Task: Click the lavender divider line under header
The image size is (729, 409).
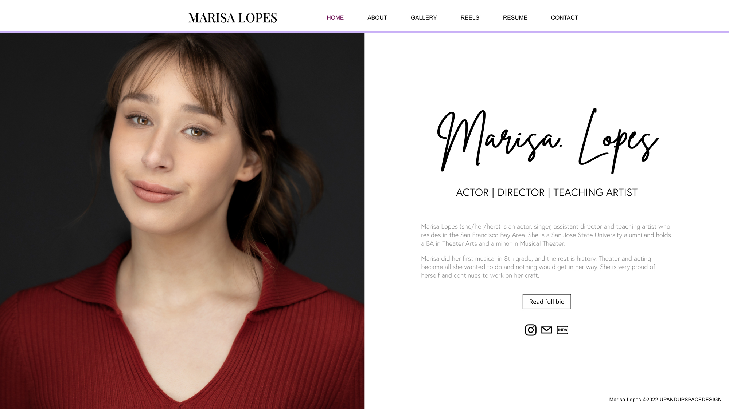Action: tap(364, 32)
